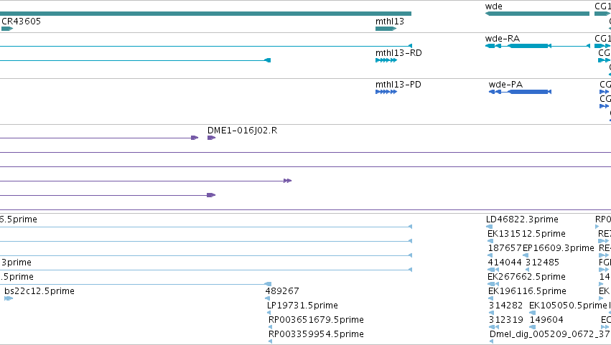Screen dimensions: 611x345
Task: Select the 414044 feature label
Action: 505,262
